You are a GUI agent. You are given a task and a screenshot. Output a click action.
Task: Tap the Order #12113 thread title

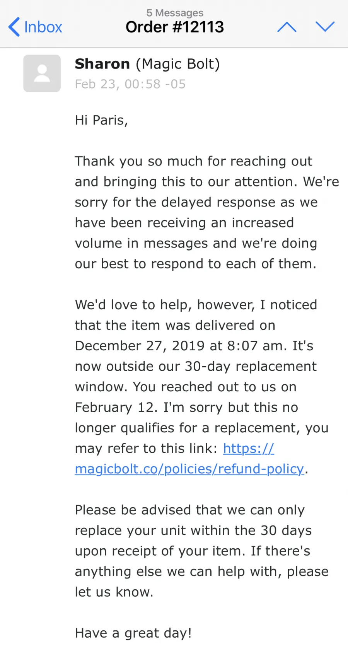point(175,27)
